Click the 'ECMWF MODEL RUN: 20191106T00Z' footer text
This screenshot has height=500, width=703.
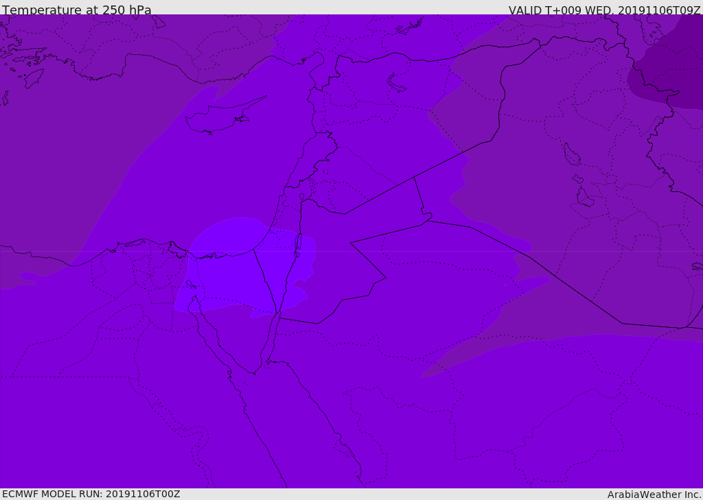click(91, 494)
